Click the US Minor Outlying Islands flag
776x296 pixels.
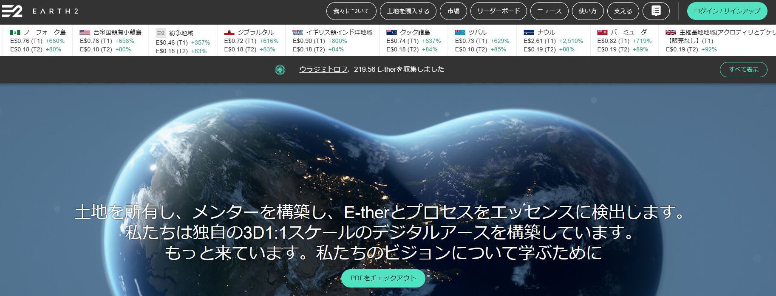coord(85,32)
